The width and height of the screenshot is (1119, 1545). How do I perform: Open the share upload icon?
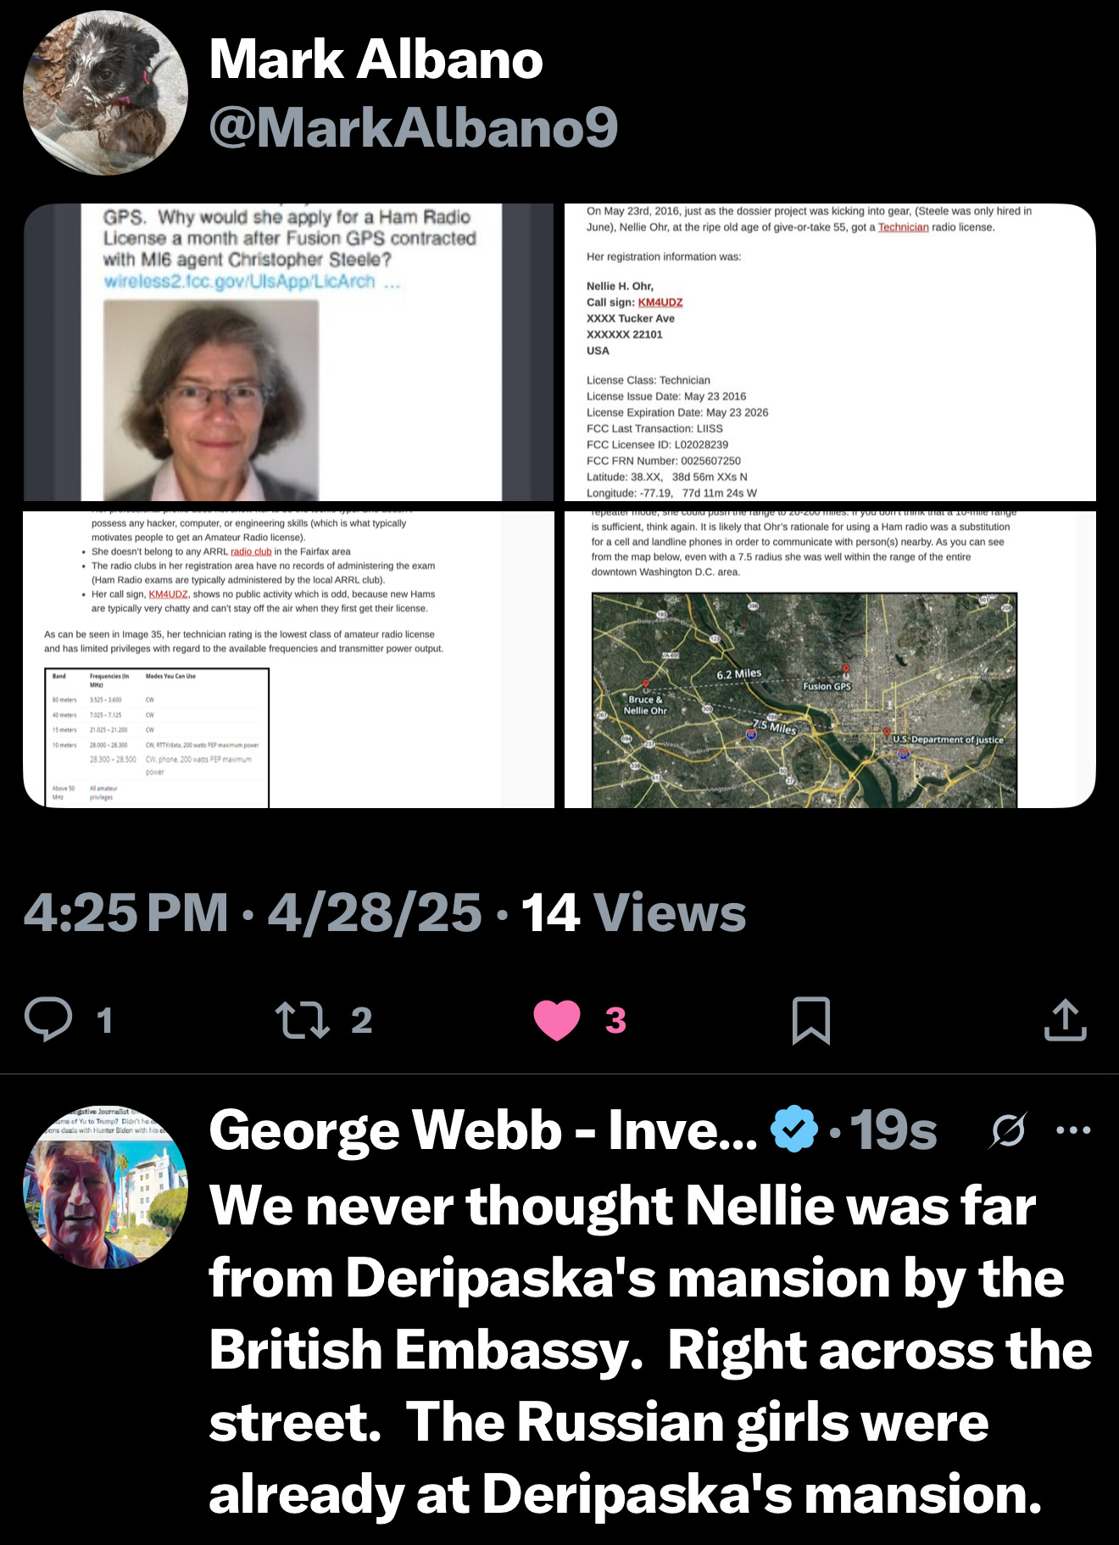coord(1066,1019)
